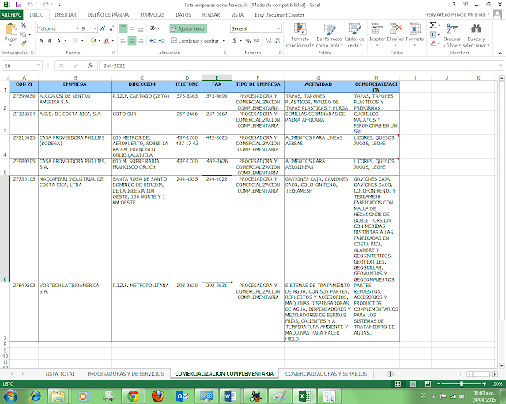The width and height of the screenshot is (506, 404).
Task: Decrease decimal places icon
Action: (x=278, y=40)
